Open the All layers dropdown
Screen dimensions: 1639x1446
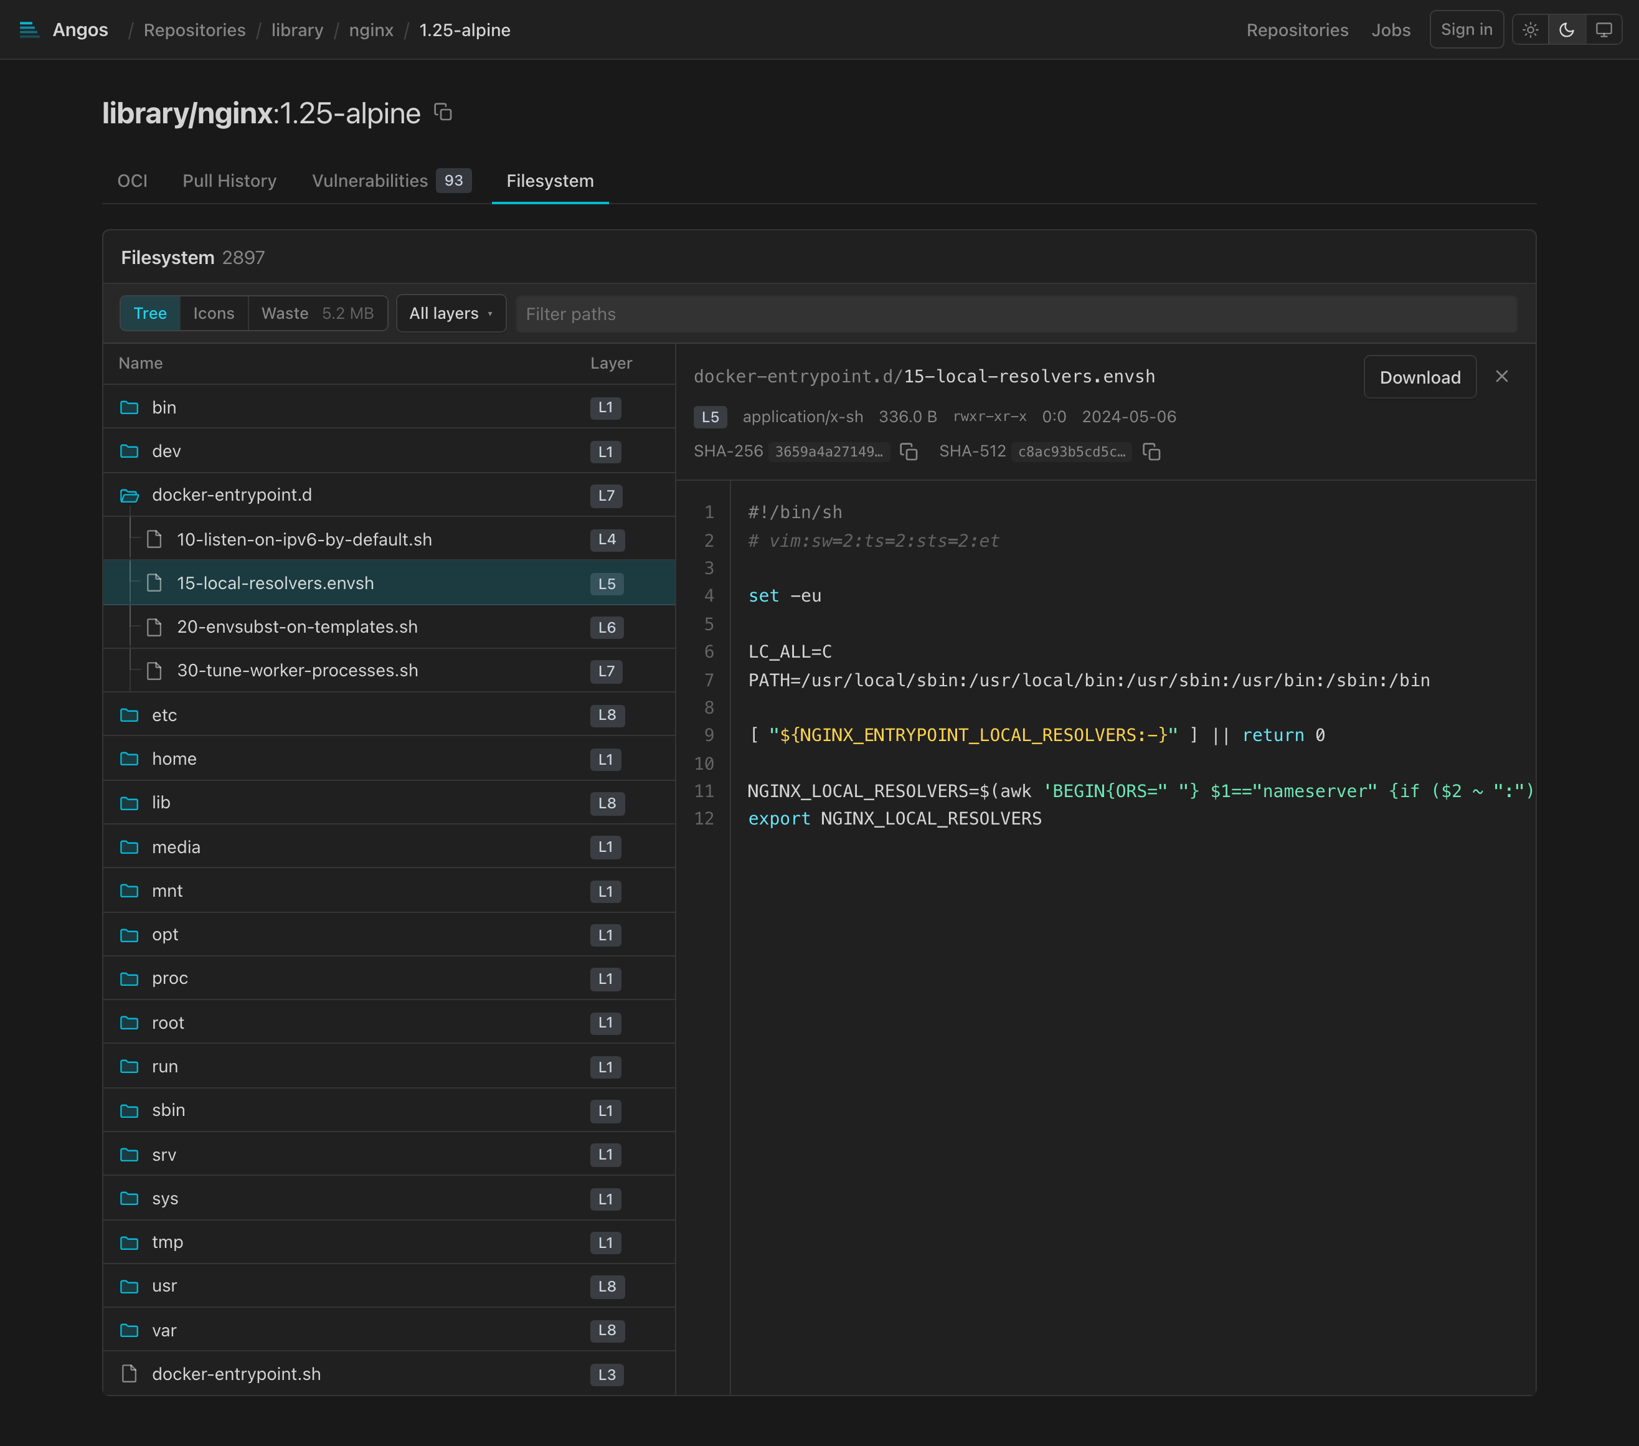(x=451, y=314)
